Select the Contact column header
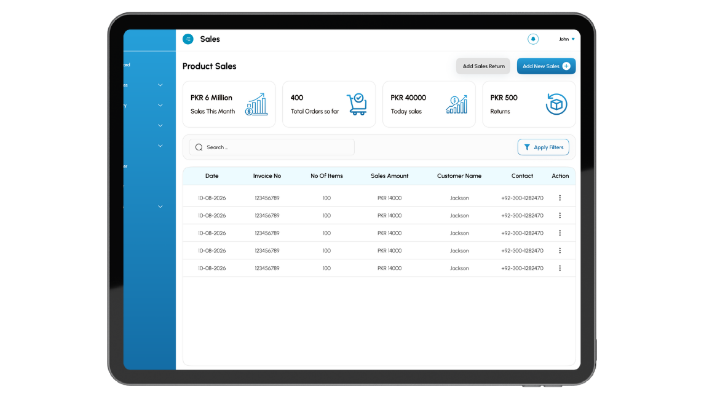 522,176
